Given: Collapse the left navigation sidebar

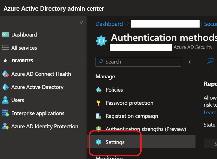Looking at the screenshot, I should (x=81, y=22).
